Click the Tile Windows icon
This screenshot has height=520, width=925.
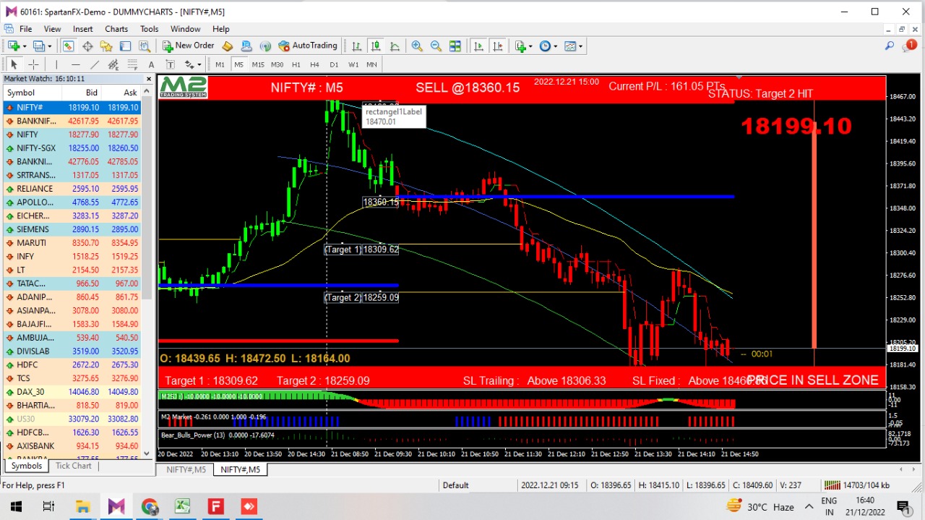click(455, 46)
